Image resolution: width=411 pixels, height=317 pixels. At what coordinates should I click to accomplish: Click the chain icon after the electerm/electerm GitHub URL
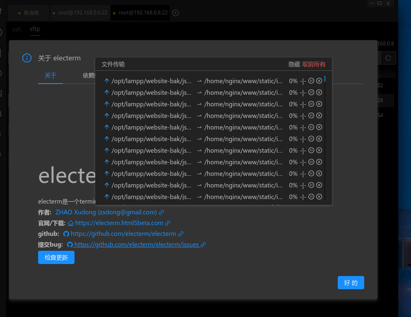pos(181,234)
